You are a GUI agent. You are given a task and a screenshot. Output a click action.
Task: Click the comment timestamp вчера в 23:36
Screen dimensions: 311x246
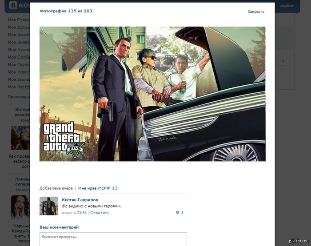(x=74, y=213)
